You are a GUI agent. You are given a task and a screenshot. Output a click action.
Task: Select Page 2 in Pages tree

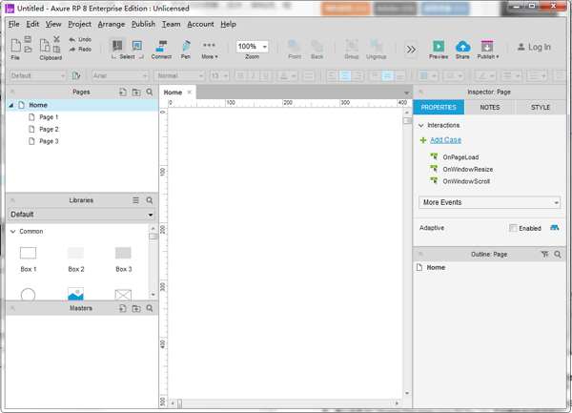point(49,129)
